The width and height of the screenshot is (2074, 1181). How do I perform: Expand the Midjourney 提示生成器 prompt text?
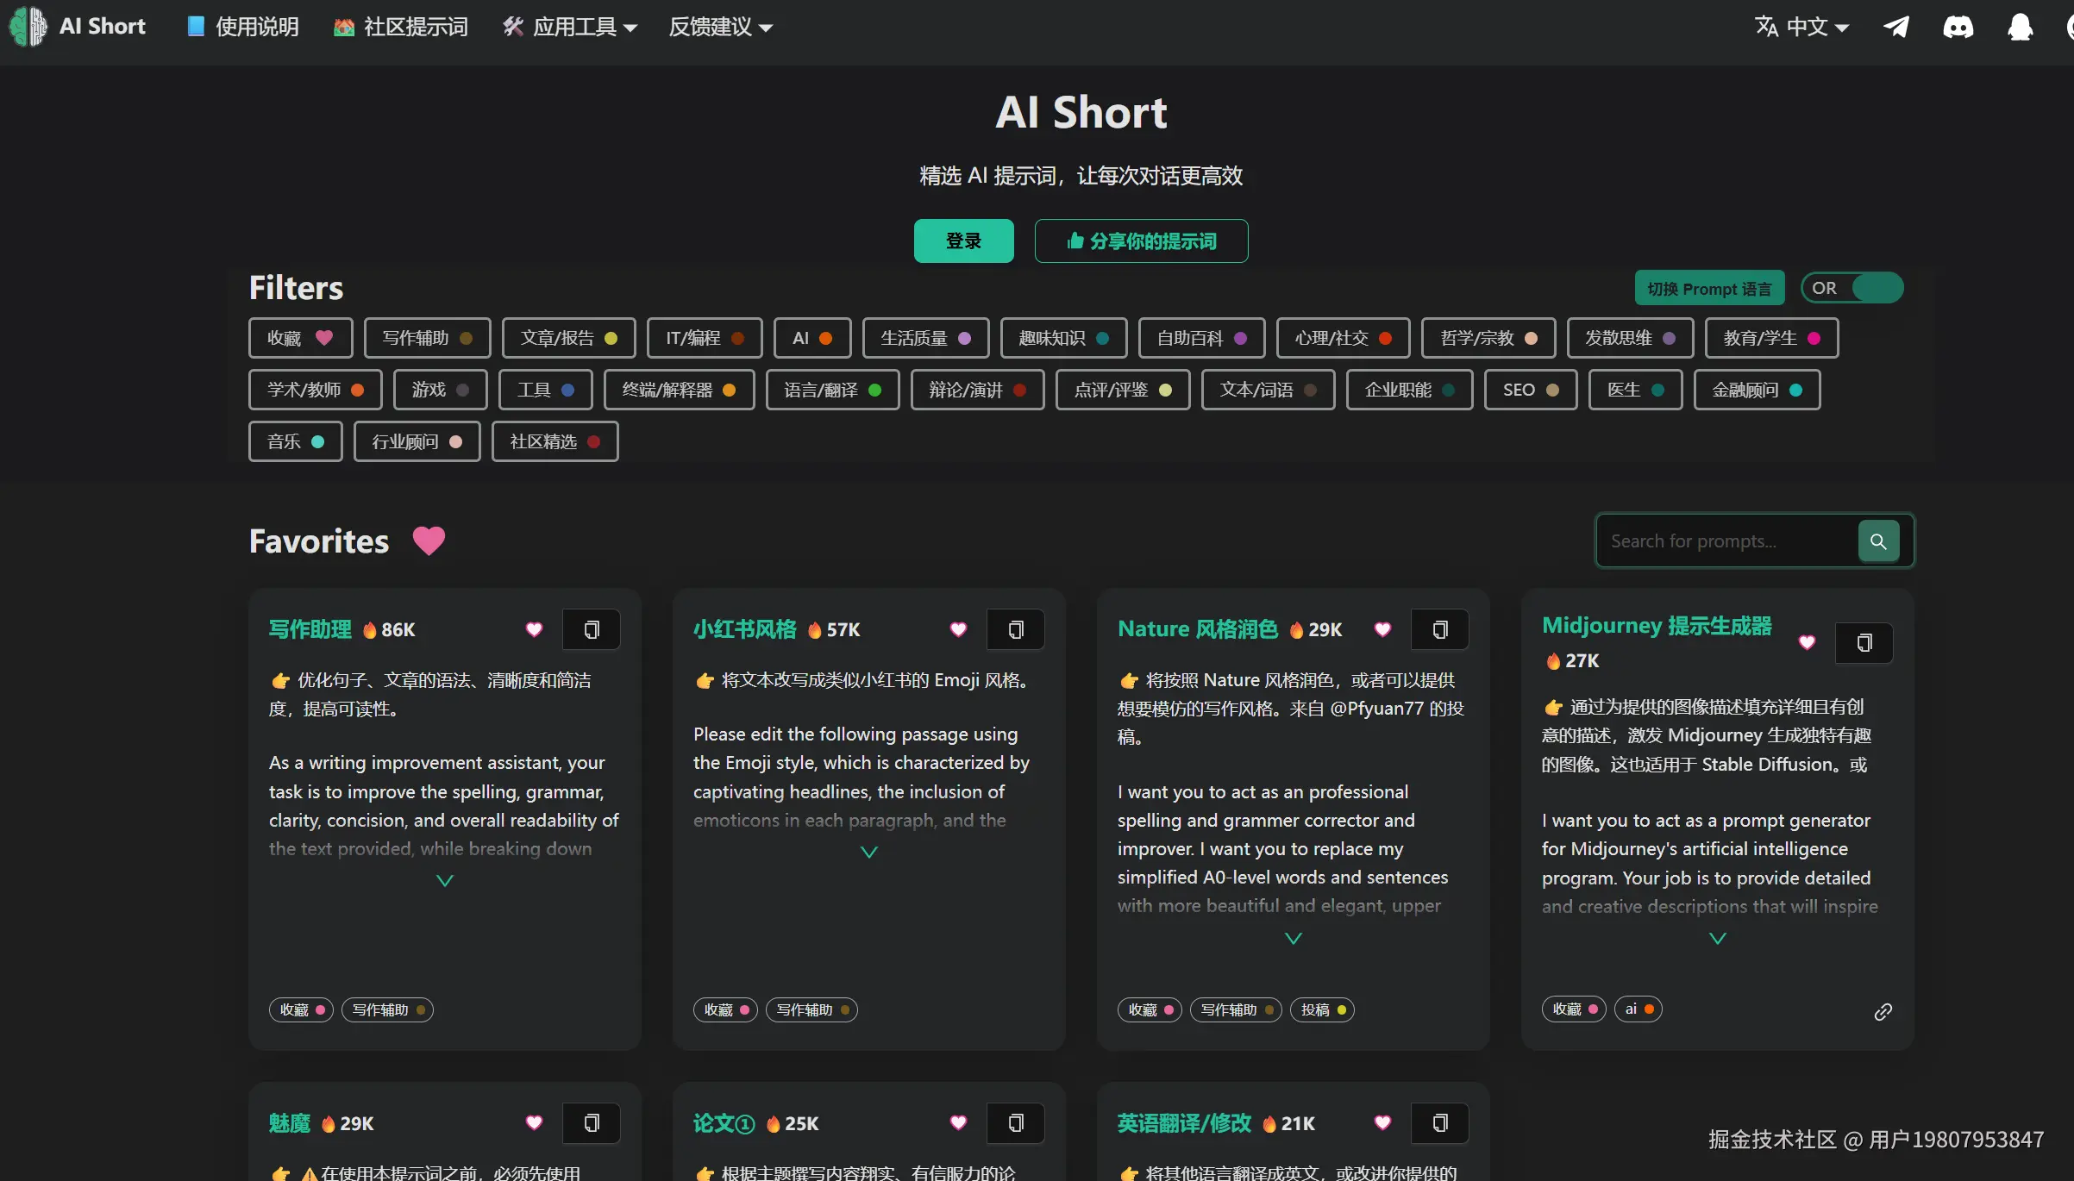[x=1718, y=938]
